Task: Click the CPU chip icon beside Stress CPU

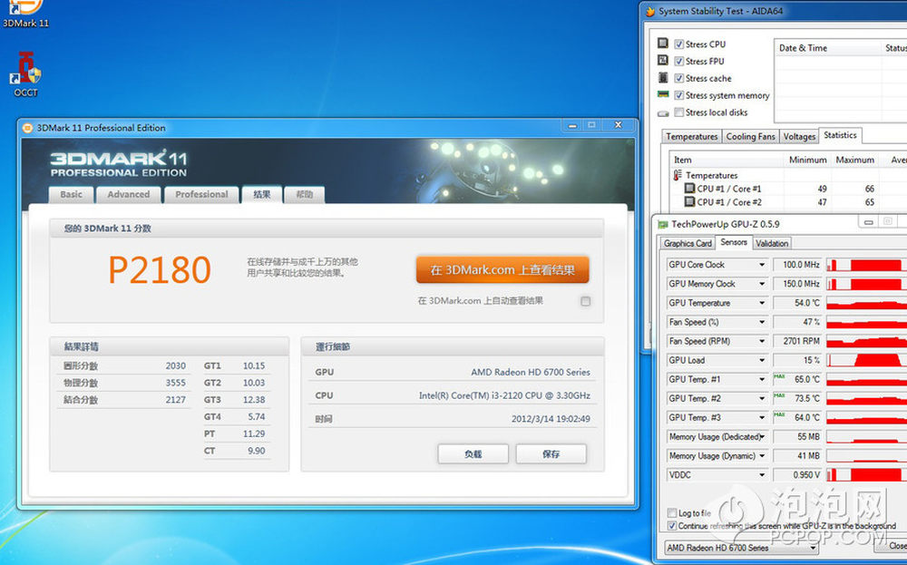Action: point(663,44)
